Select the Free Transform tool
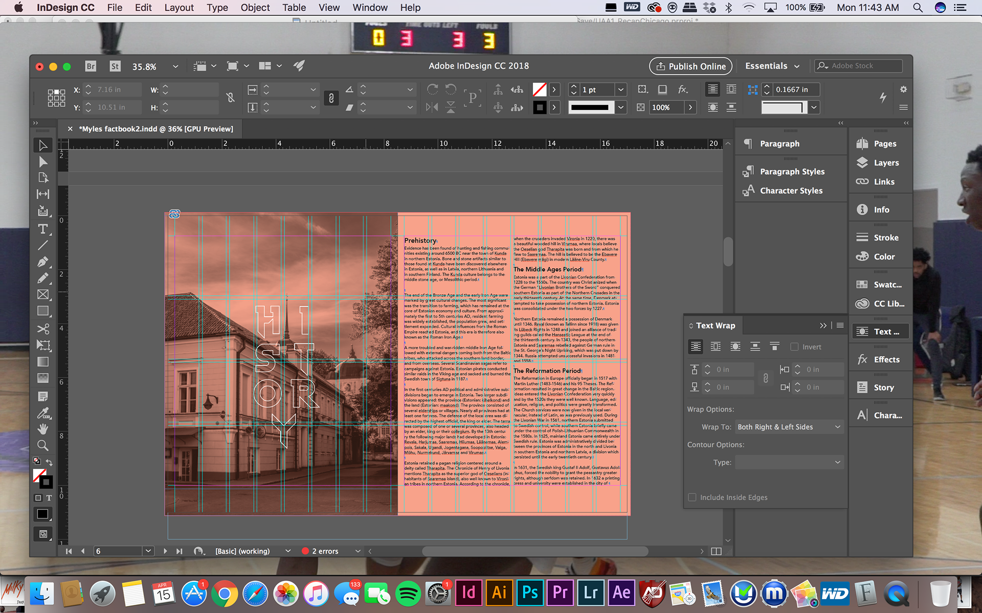 [43, 345]
